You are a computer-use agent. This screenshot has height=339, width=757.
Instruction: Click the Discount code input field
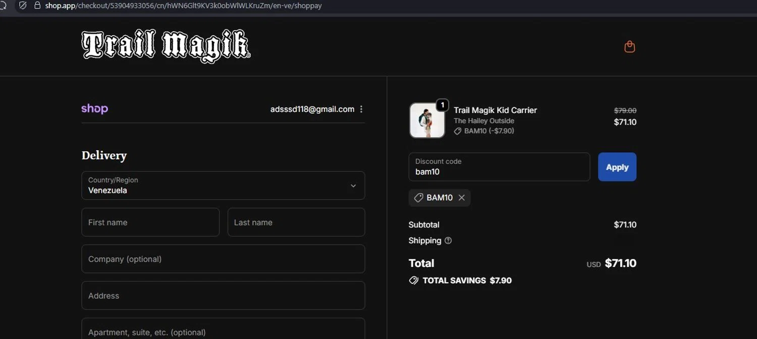click(499, 167)
